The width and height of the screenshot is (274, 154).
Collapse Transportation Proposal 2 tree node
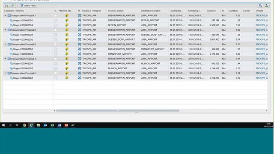(5, 30)
